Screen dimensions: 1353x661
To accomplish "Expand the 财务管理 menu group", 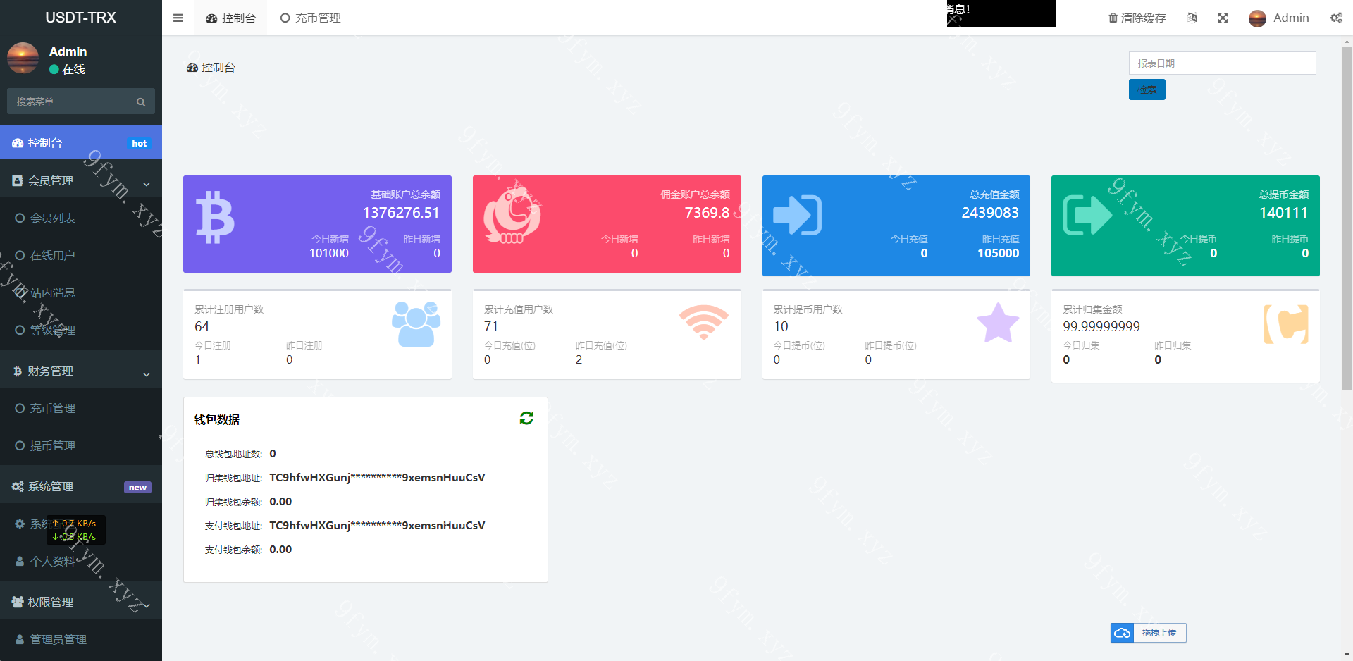I will click(x=81, y=371).
